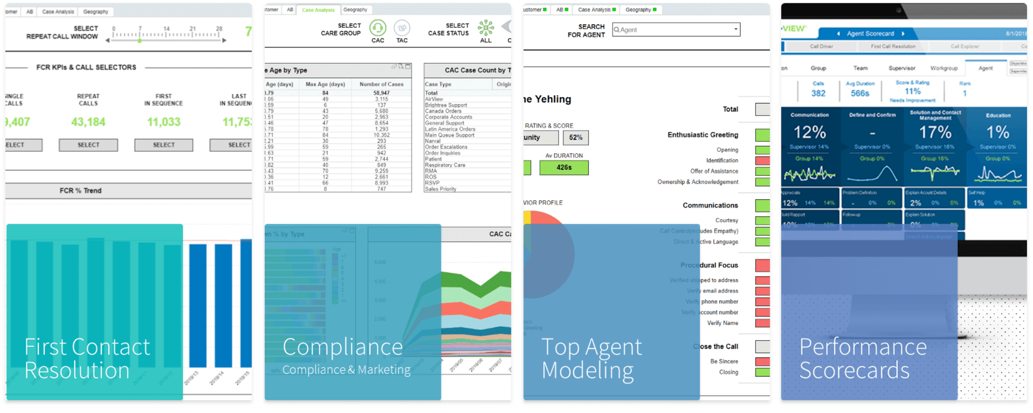Switch to the Team level tab
1033x413 pixels.
860,68
